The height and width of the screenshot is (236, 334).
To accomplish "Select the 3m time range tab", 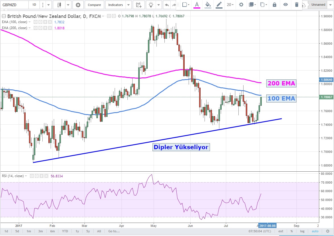I will [40, 231].
